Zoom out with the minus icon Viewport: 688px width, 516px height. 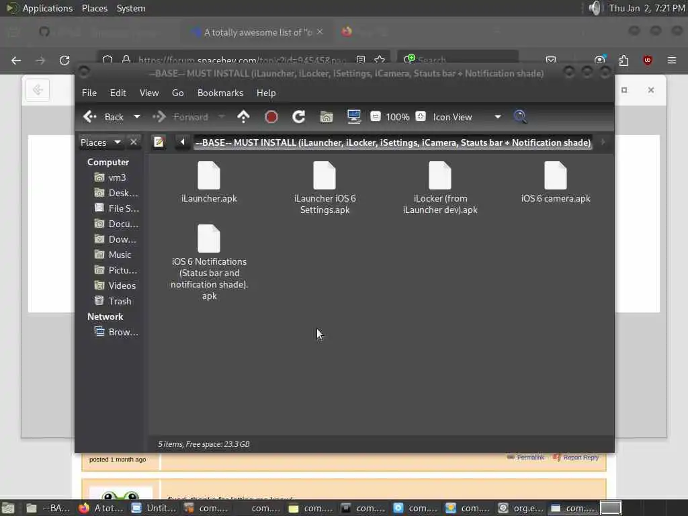pyautogui.click(x=375, y=116)
